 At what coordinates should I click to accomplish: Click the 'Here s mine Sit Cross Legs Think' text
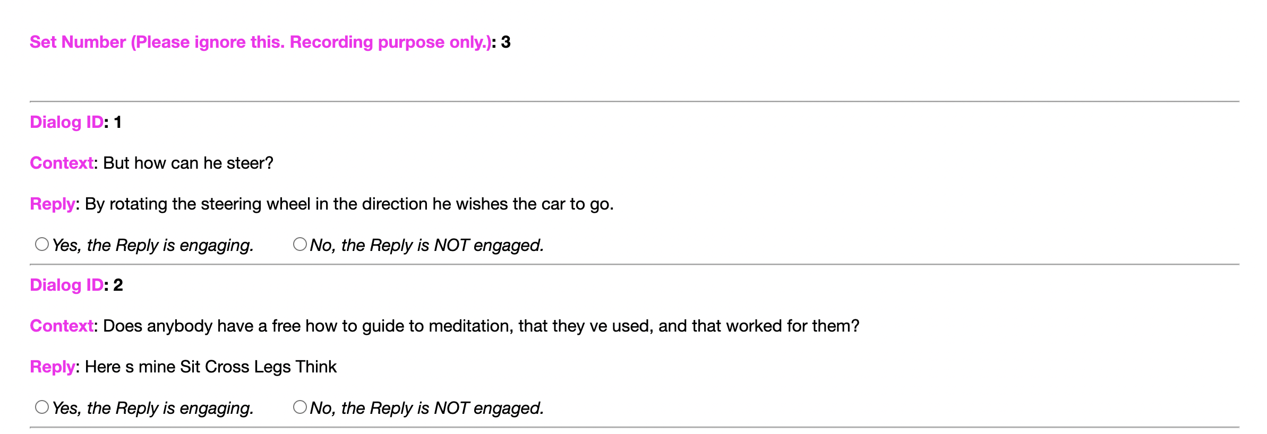pyautogui.click(x=211, y=367)
